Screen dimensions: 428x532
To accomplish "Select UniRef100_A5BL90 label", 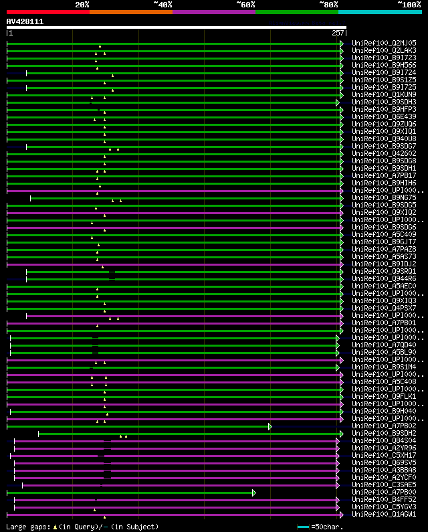I will pyautogui.click(x=384, y=352).
